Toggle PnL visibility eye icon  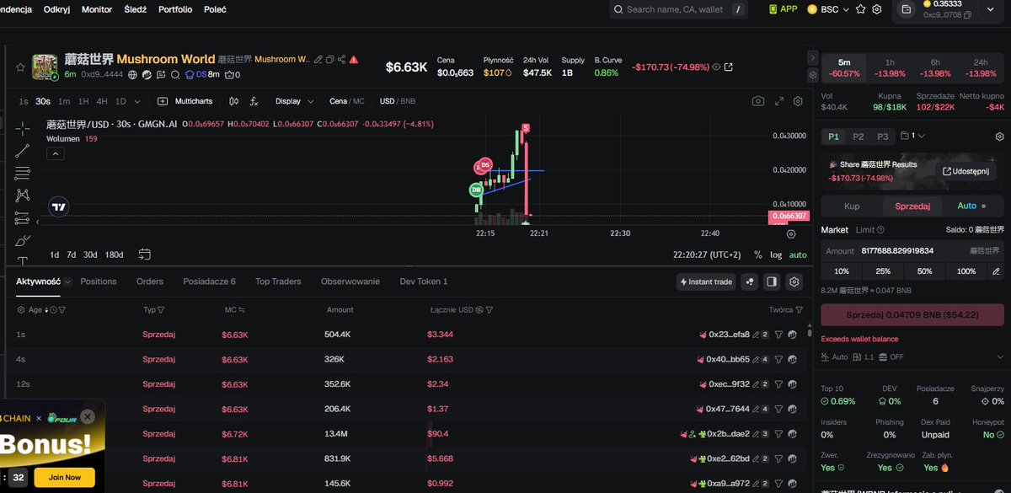tap(716, 67)
